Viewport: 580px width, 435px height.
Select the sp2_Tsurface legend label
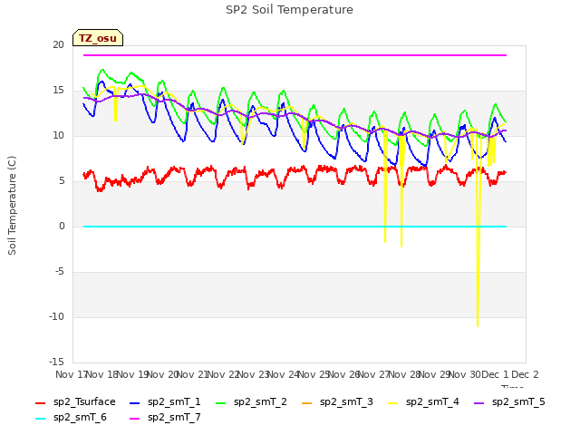pyautogui.click(x=84, y=402)
